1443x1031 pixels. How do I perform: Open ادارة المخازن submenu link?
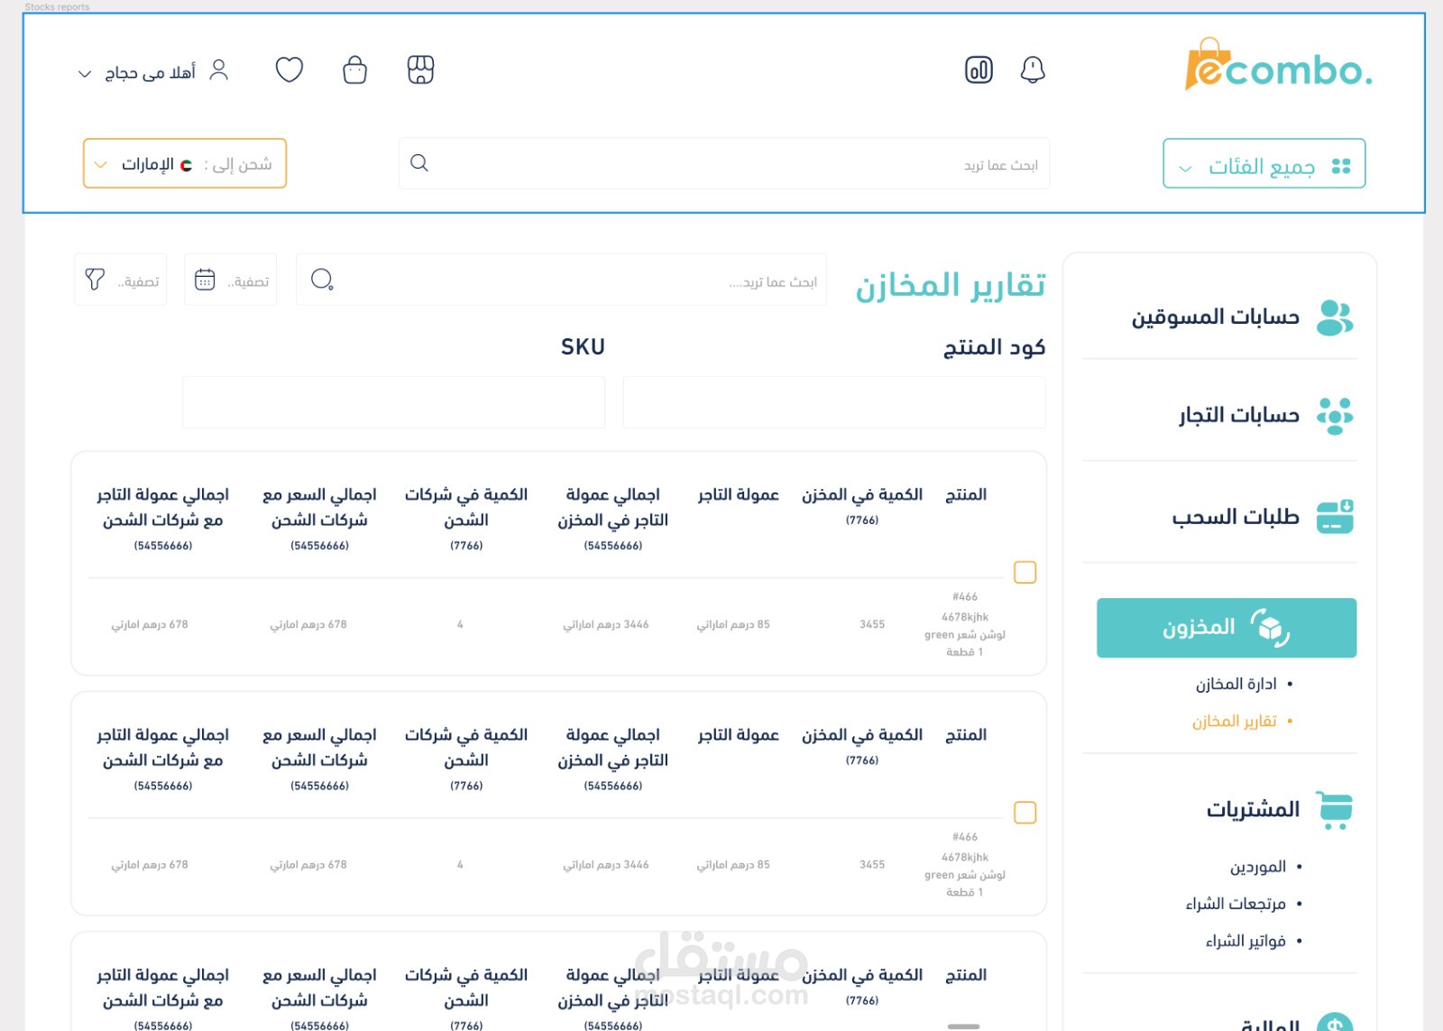click(x=1236, y=684)
